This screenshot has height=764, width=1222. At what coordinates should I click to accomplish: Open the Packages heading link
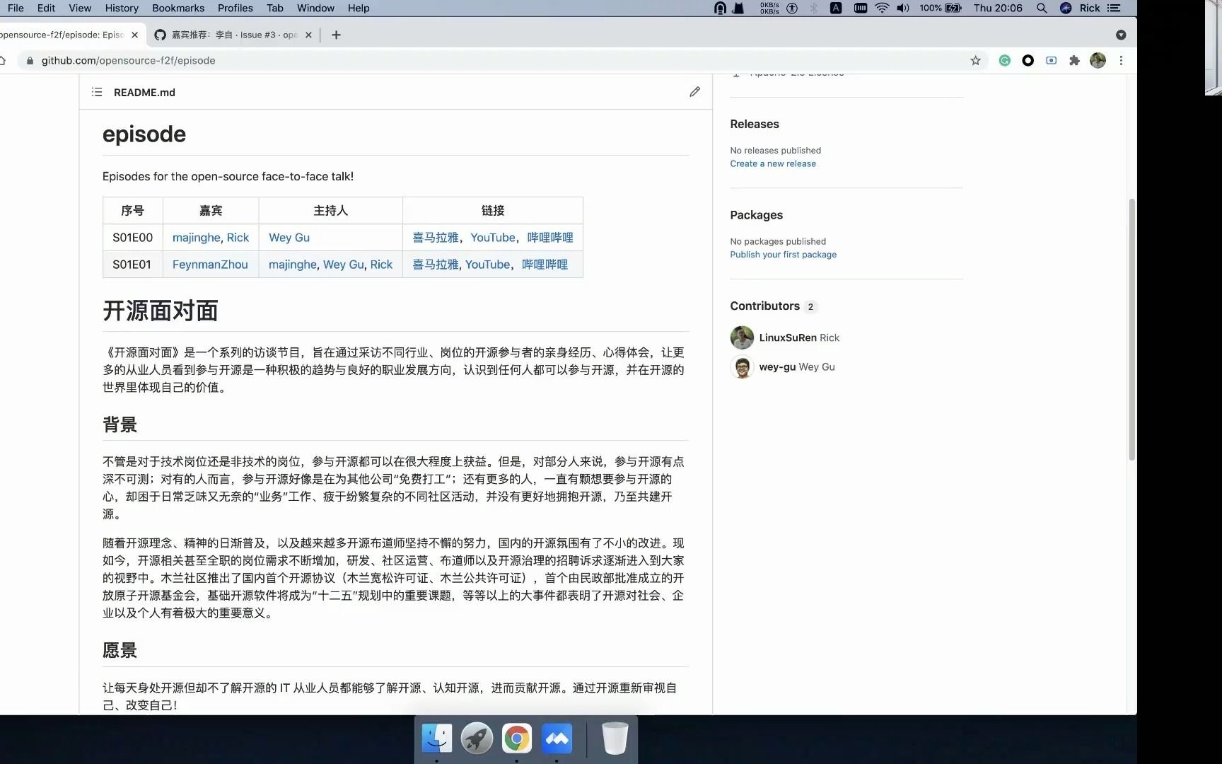coord(756,215)
